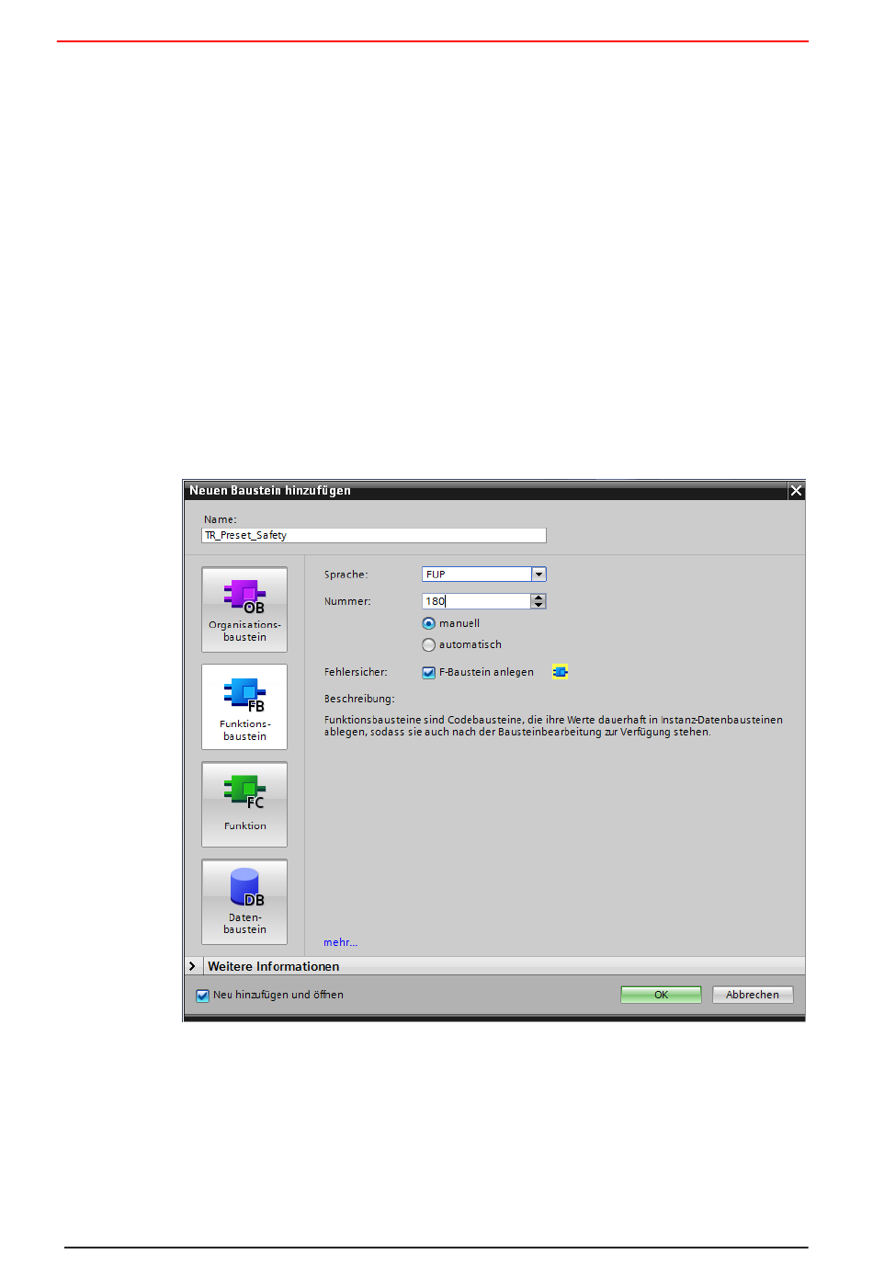Click the Nummer: label

click(347, 601)
